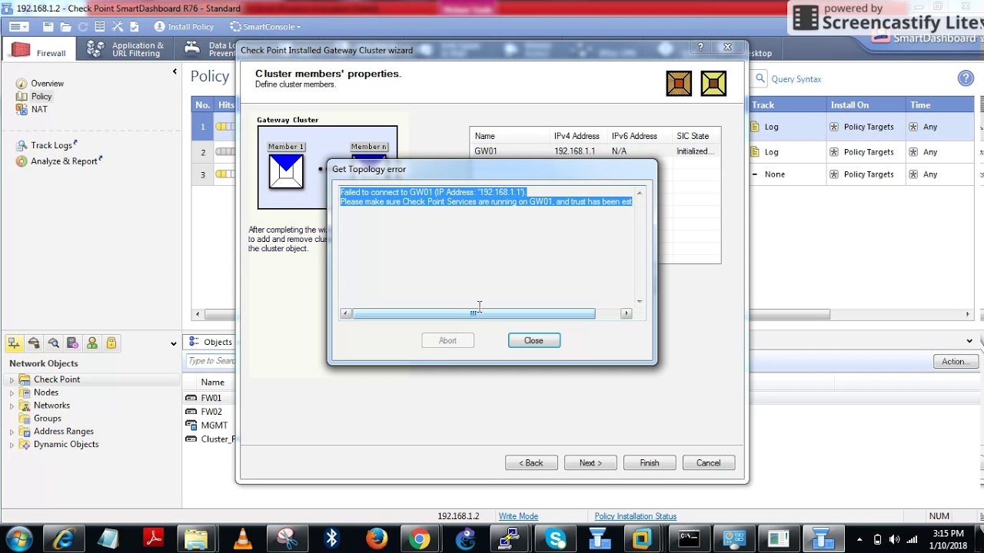Click the Write Mode status link
The width and height of the screenshot is (984, 553).
[518, 517]
